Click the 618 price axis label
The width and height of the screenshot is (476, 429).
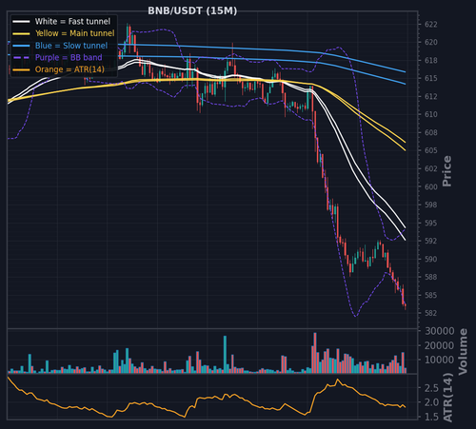tap(431, 60)
